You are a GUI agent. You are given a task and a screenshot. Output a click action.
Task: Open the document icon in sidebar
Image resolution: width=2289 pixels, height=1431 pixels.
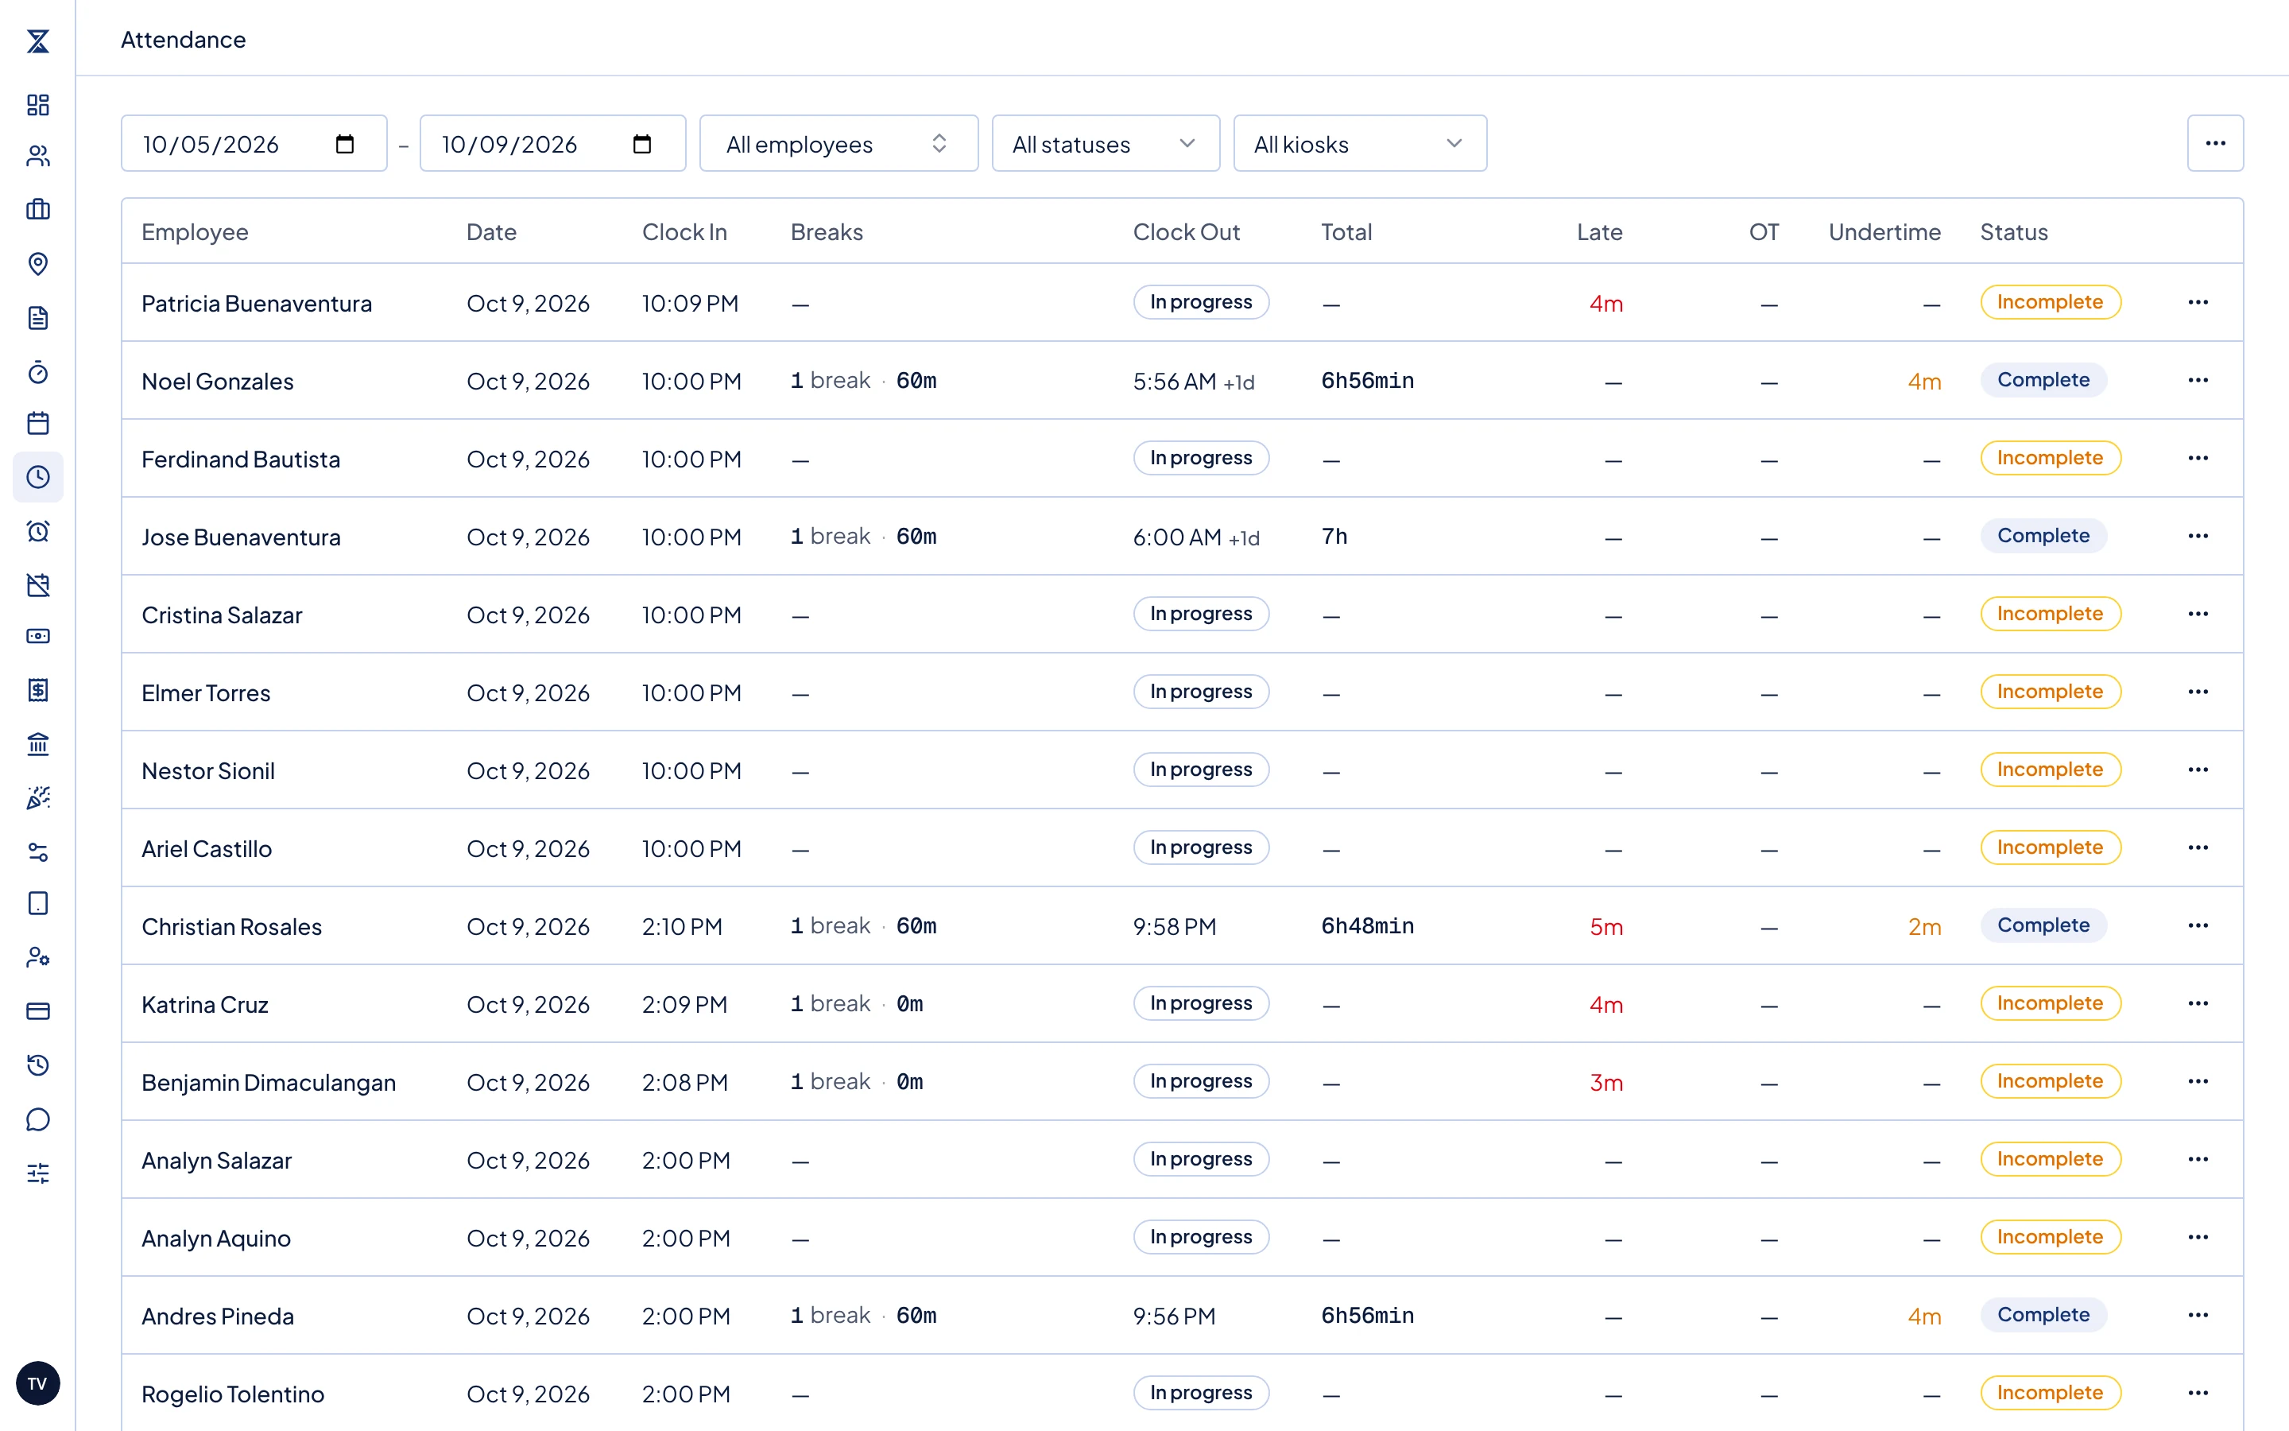38,317
